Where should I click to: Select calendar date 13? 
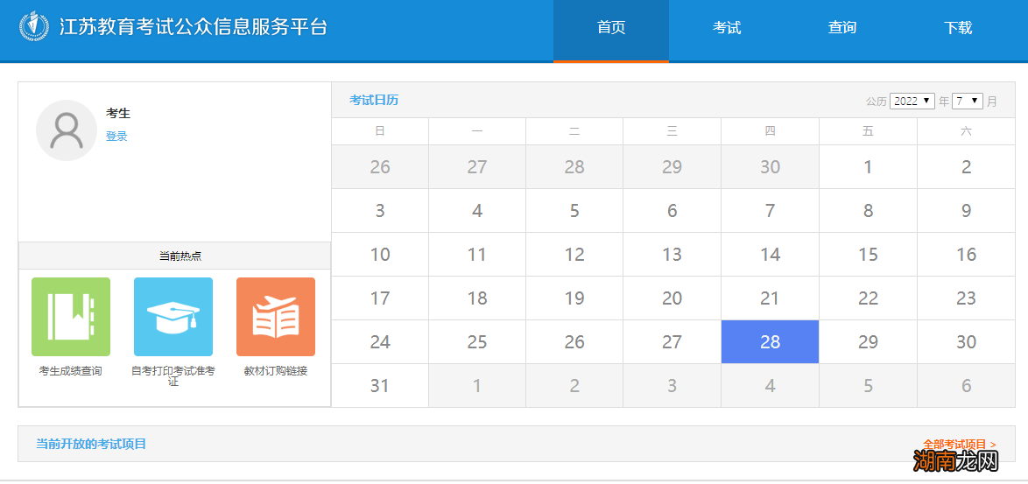672,254
